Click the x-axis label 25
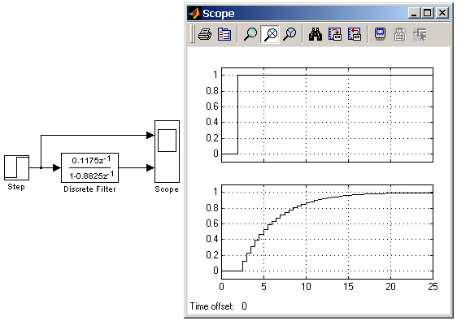The width and height of the screenshot is (457, 321). (433, 287)
